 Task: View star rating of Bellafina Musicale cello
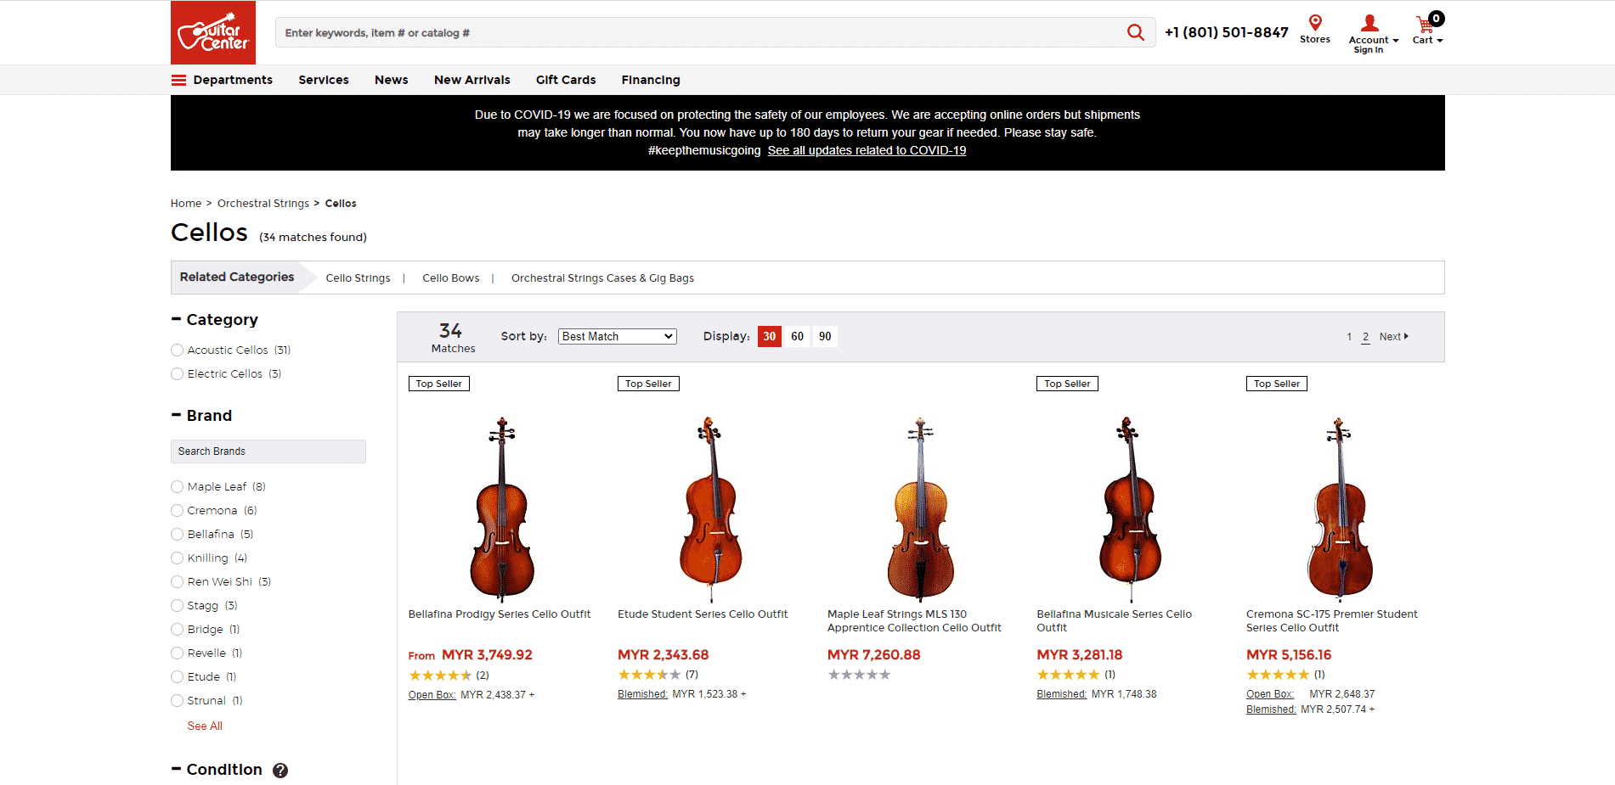pyautogui.click(x=1068, y=675)
